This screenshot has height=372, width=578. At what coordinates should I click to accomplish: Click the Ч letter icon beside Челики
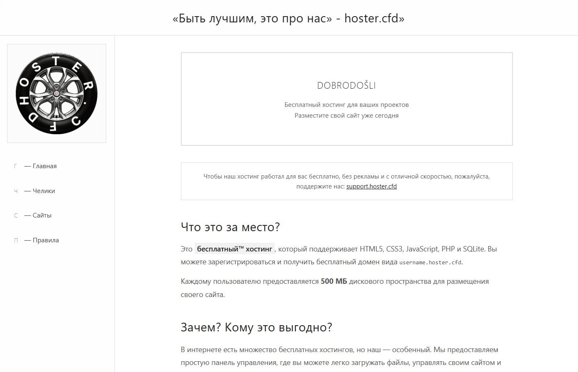(x=16, y=191)
